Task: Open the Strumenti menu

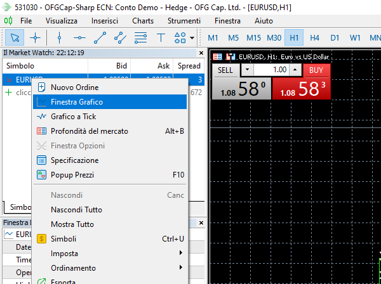Action: (184, 21)
